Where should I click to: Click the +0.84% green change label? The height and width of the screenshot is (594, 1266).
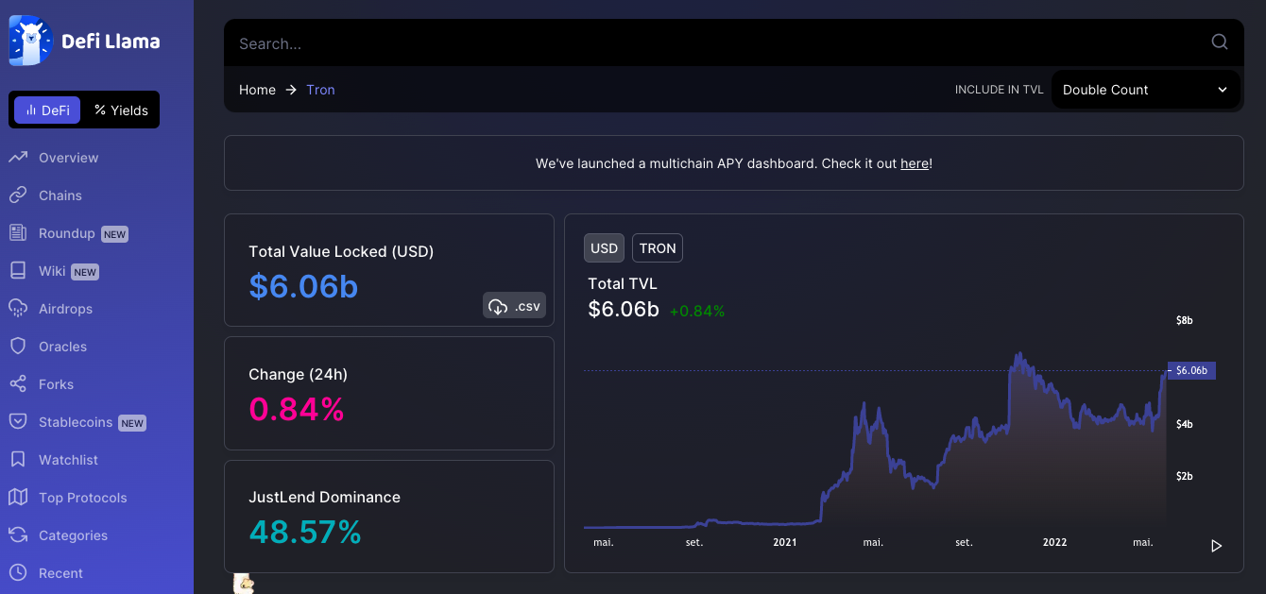tap(696, 311)
